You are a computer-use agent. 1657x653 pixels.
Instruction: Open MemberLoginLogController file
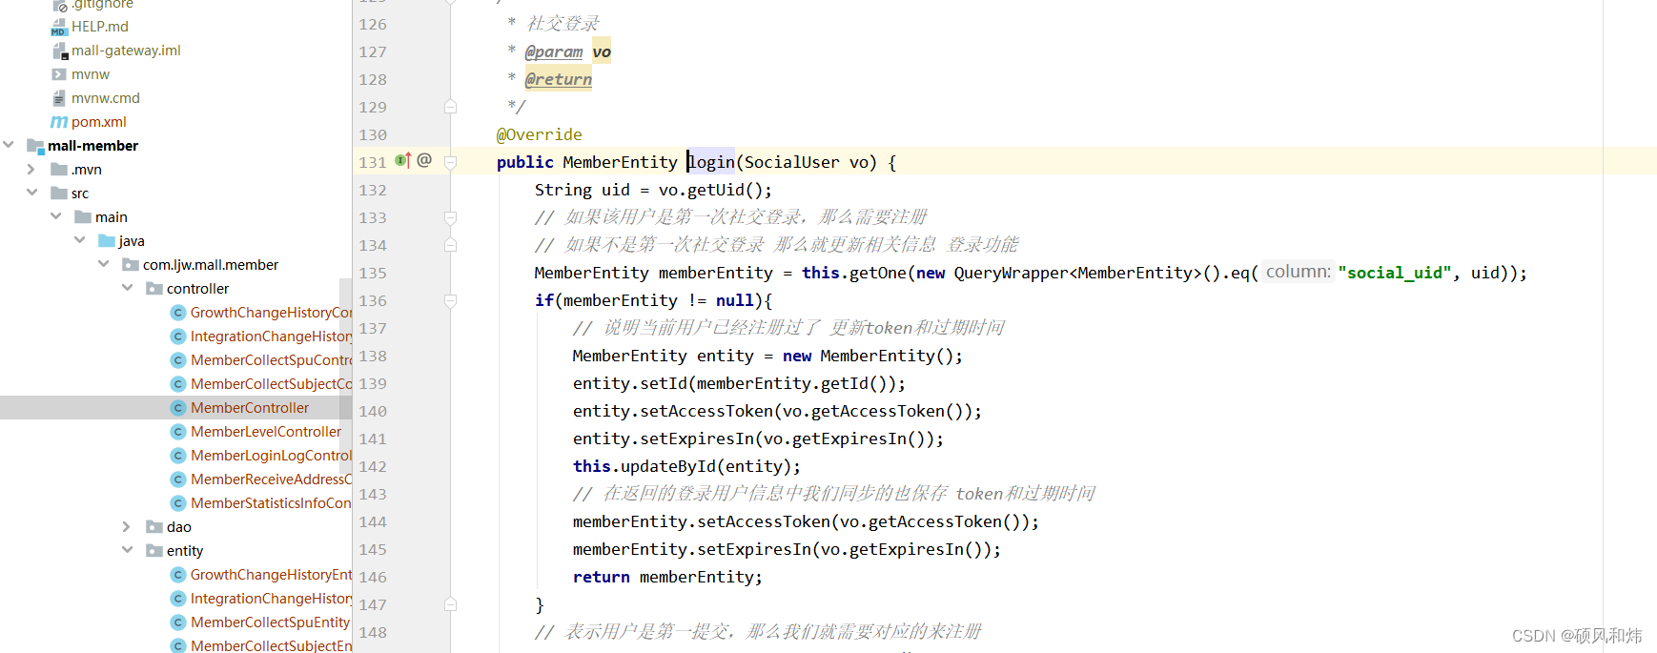[x=271, y=456]
